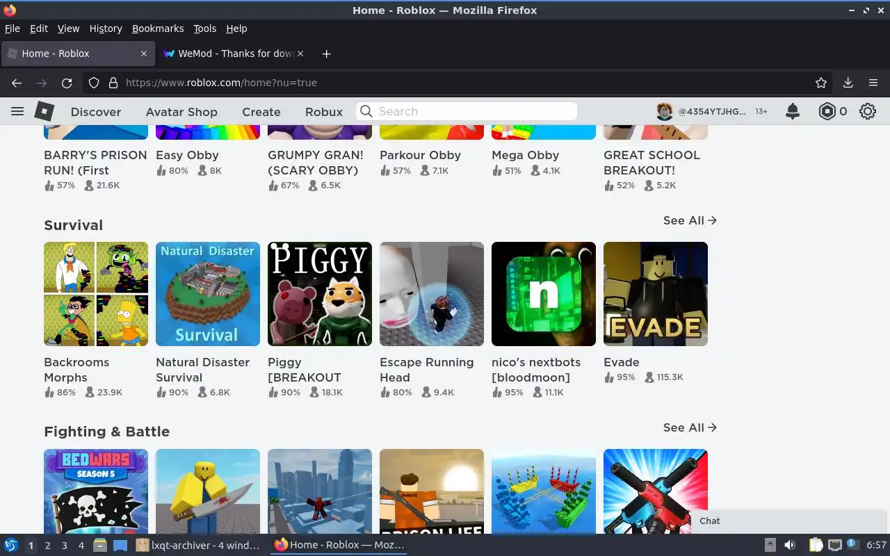This screenshot has width=890, height=556.
Task: Reload the page with refresh button
Action: click(67, 83)
